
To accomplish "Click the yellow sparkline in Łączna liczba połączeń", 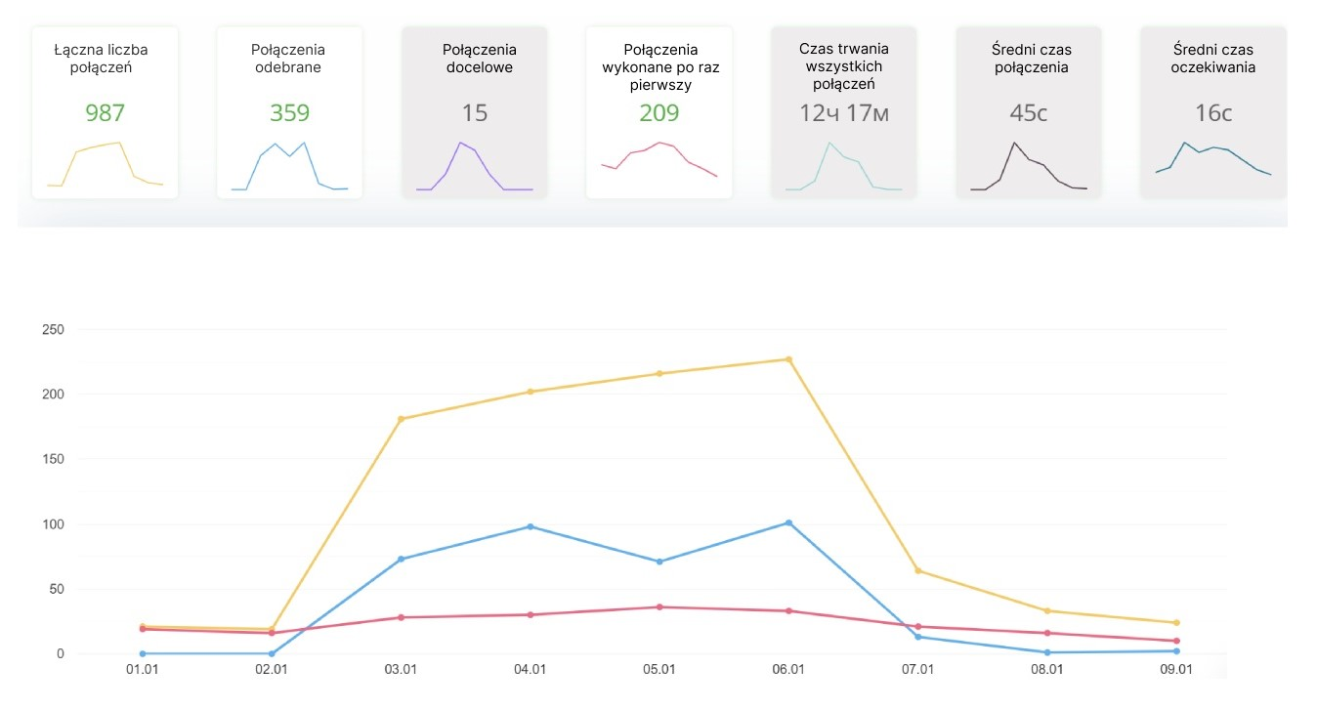I will pyautogui.click(x=105, y=164).
